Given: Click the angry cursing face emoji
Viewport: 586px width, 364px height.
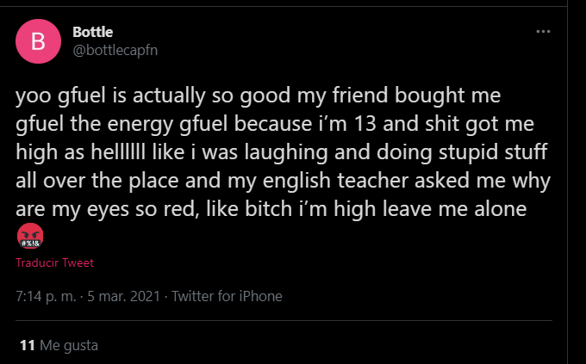Looking at the screenshot, I should 29,236.
